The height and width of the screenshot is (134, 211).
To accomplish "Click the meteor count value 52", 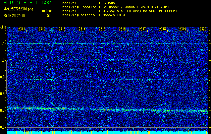I will tap(49, 16).
